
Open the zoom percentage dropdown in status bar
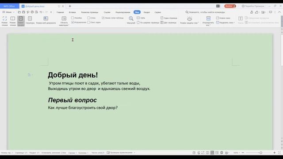click(237, 153)
